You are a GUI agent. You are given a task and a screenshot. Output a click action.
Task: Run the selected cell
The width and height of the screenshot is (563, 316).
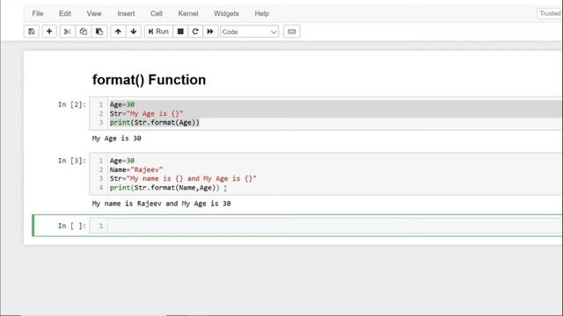click(x=158, y=32)
